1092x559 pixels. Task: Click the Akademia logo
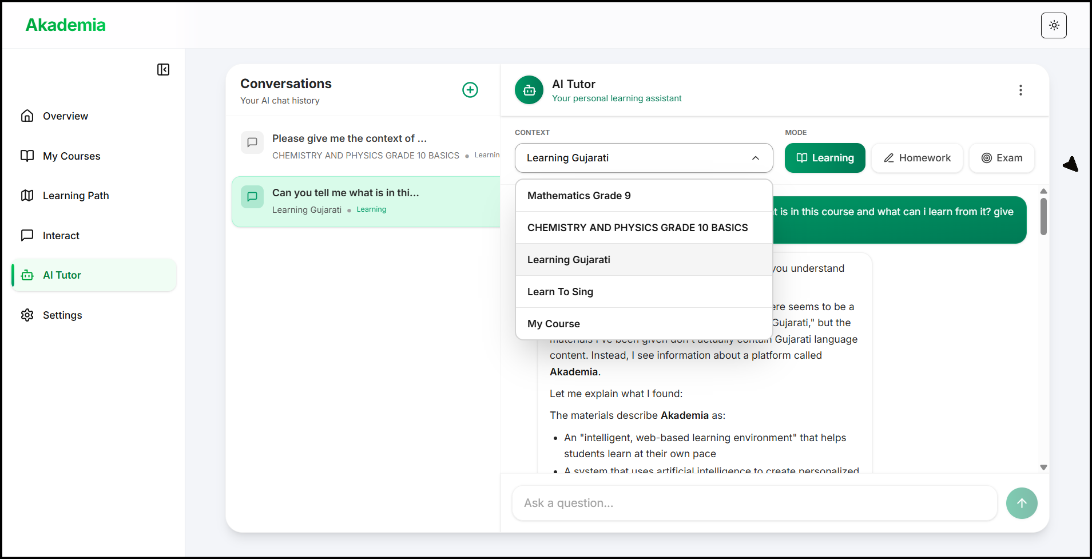pyautogui.click(x=66, y=25)
